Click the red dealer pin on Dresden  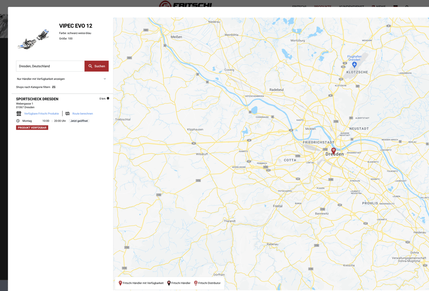tap(333, 151)
